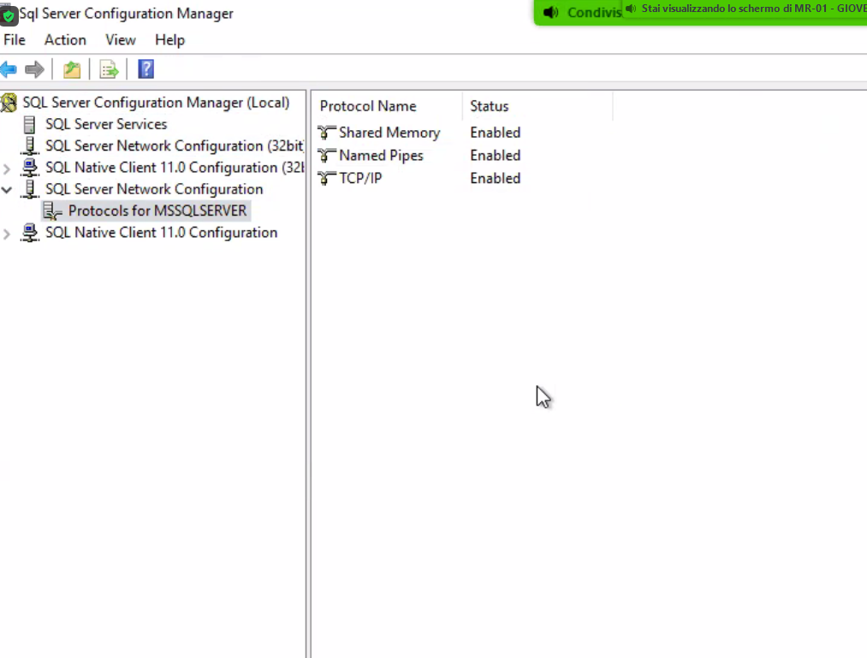Click the back navigation arrow

pyautogui.click(x=9, y=68)
